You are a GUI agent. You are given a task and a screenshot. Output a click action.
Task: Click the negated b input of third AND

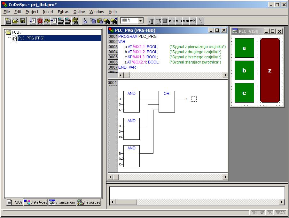pyautogui.click(x=121, y=159)
